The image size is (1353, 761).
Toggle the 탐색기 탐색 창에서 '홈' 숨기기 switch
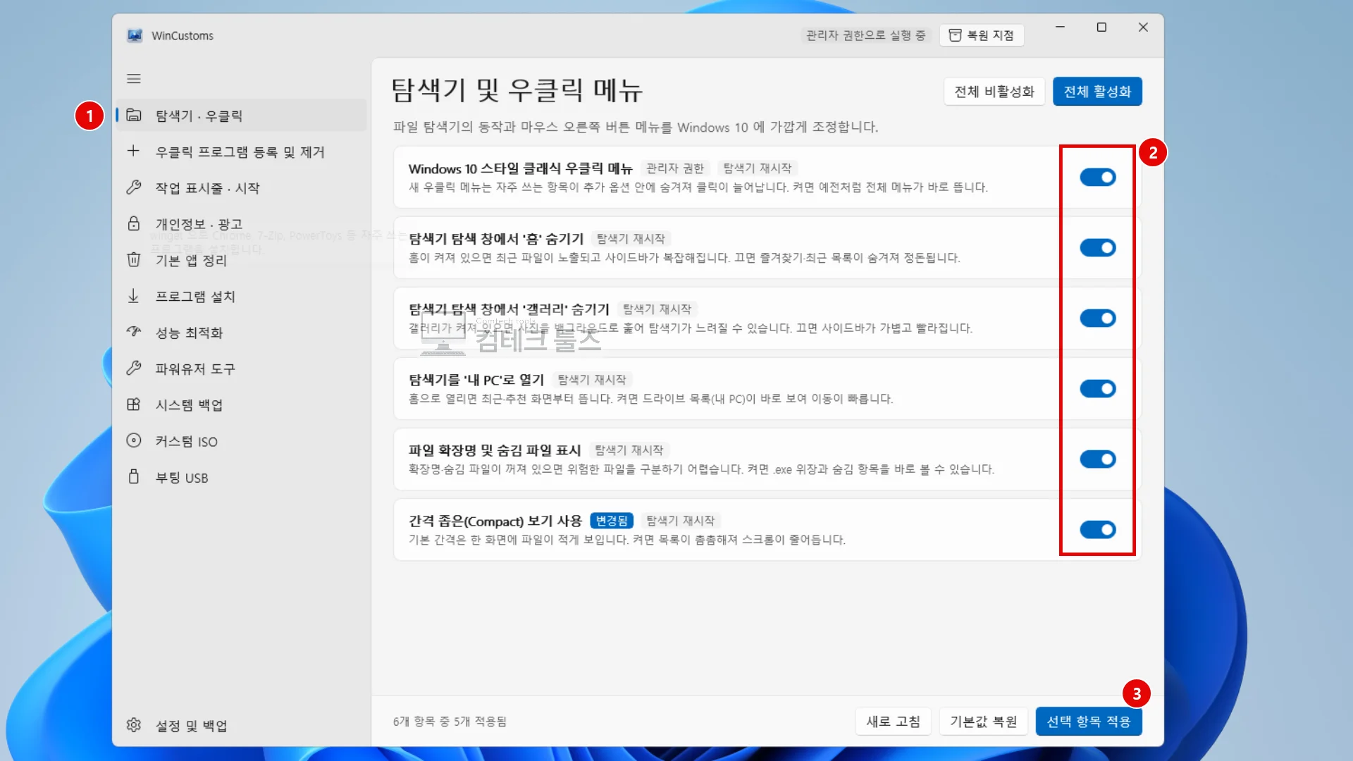[1098, 248]
